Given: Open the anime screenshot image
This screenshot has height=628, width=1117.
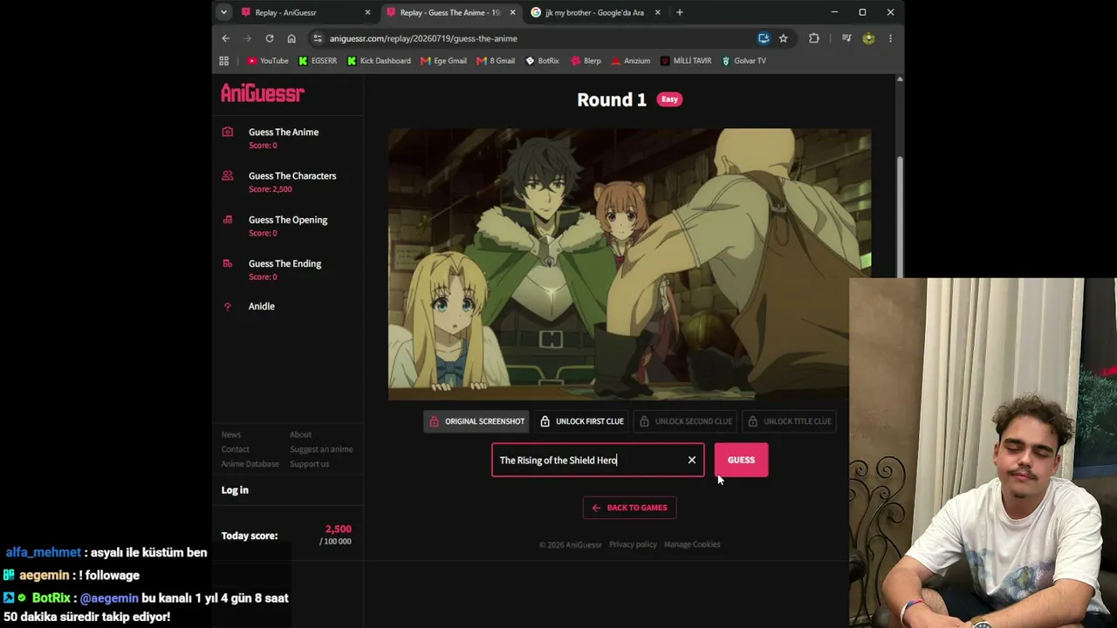Looking at the screenshot, I should point(629,264).
